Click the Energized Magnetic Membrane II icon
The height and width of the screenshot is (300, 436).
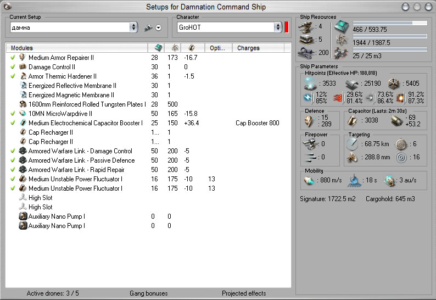click(23, 95)
